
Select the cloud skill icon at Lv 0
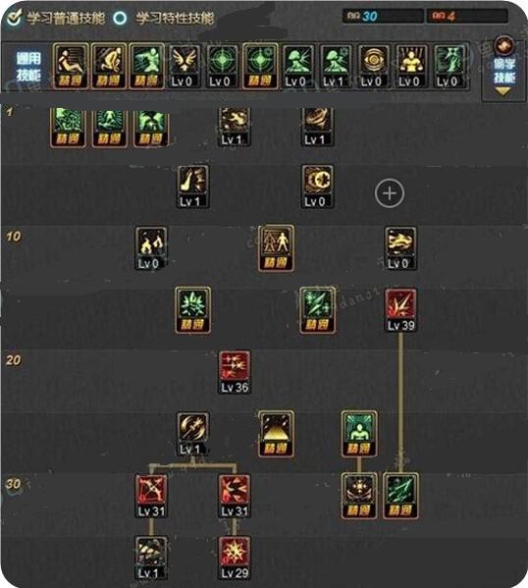click(x=400, y=248)
